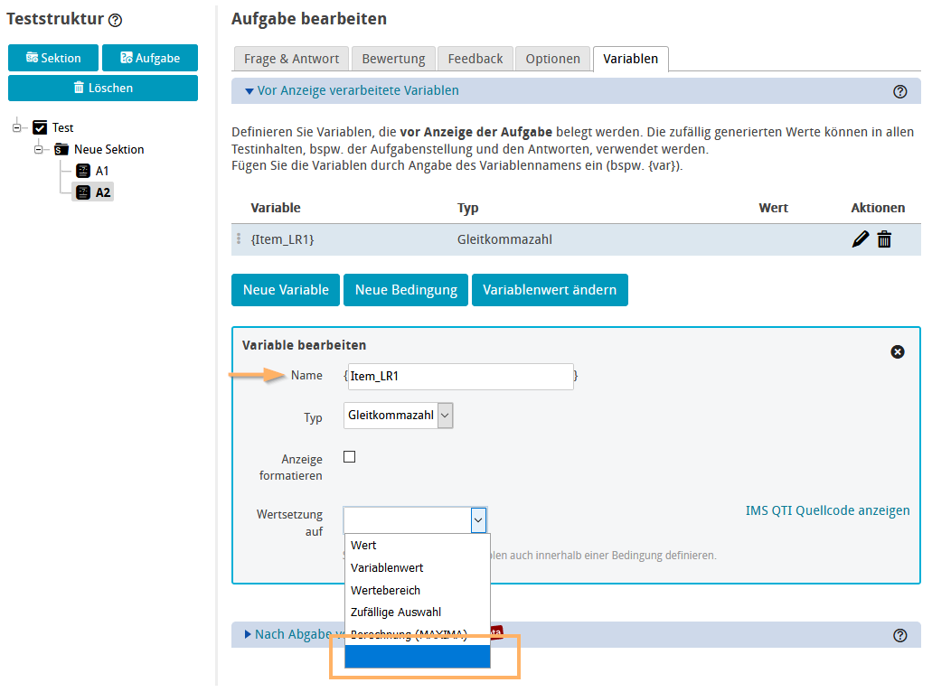
Task: Collapse the Neue Sektion tree node
Action: [37, 149]
